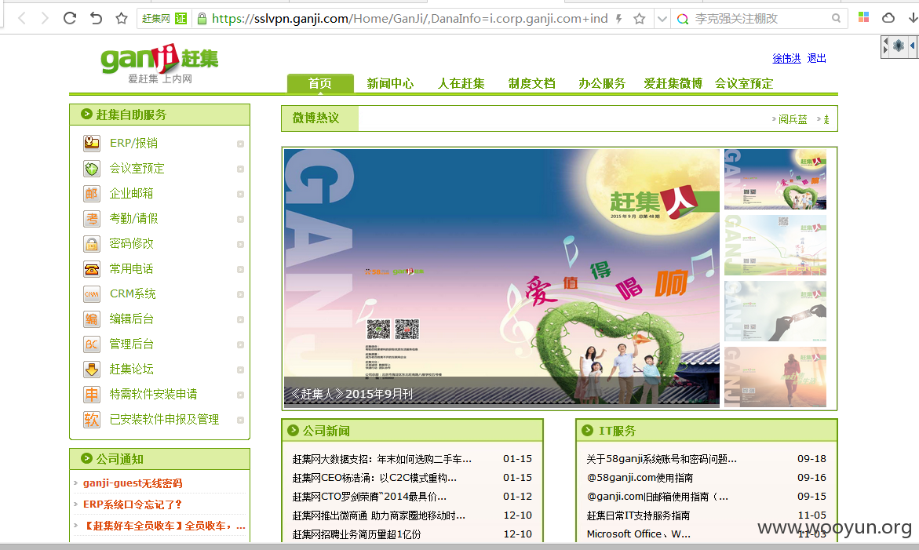
Task: Click the 会议室预定 sidebar icon
Action: pyautogui.click(x=92, y=169)
